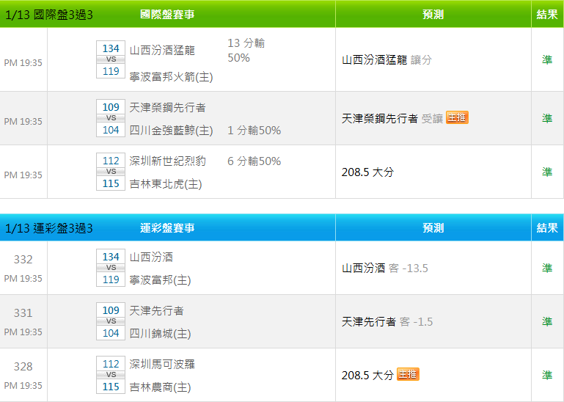Click the 13 分輸 50% spread note
Screen dimensions: 564x402
(x=246, y=51)
